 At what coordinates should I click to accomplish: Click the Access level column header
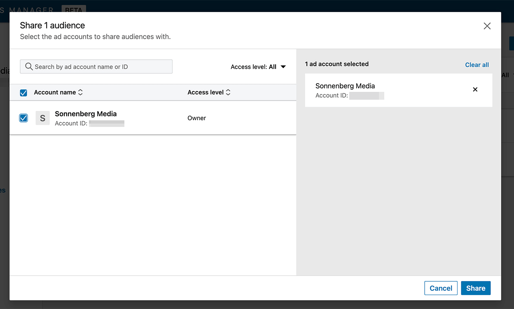206,92
